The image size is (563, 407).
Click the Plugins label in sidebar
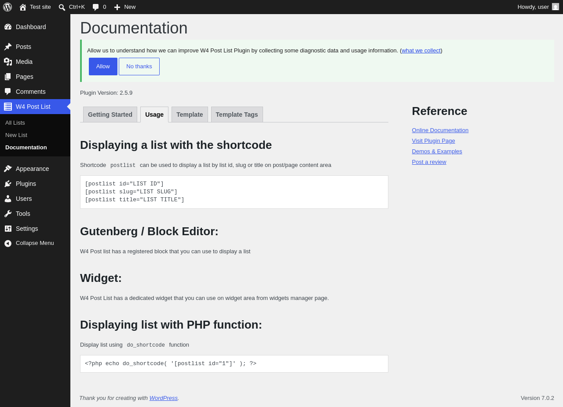click(x=26, y=184)
